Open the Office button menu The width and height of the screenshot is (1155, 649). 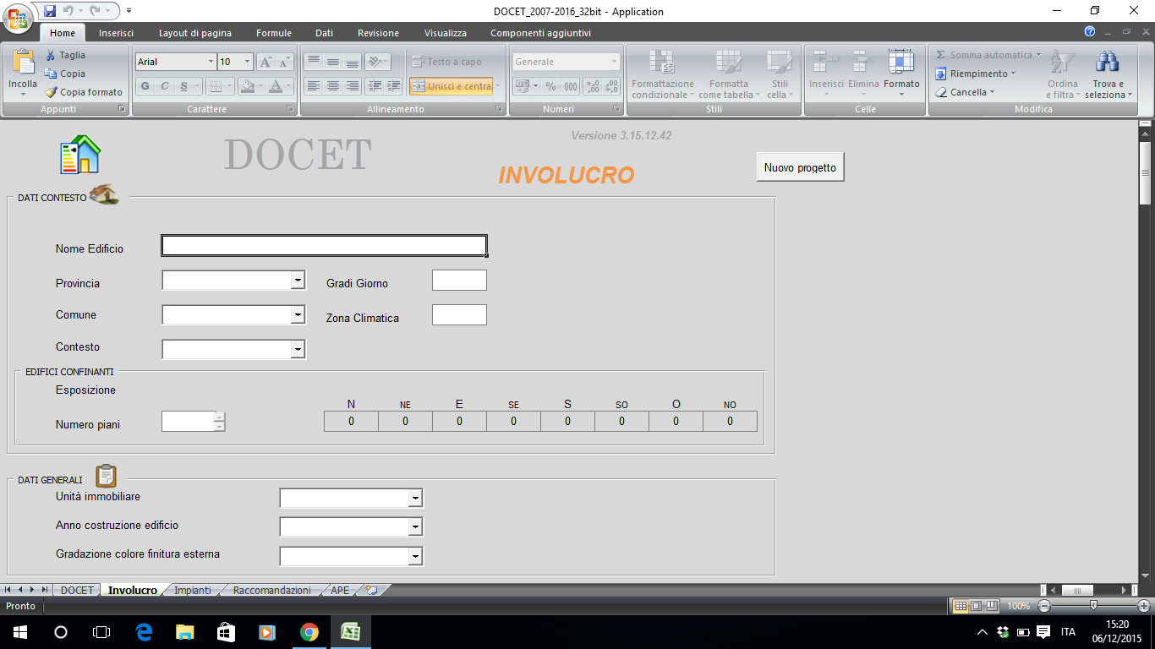(17, 19)
